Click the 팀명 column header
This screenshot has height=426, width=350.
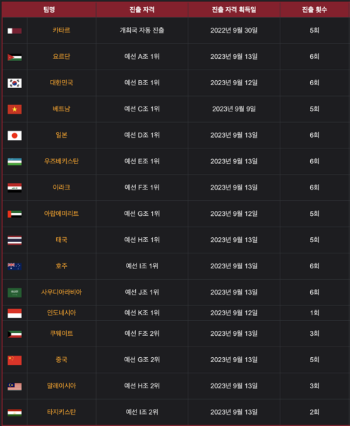click(x=49, y=9)
